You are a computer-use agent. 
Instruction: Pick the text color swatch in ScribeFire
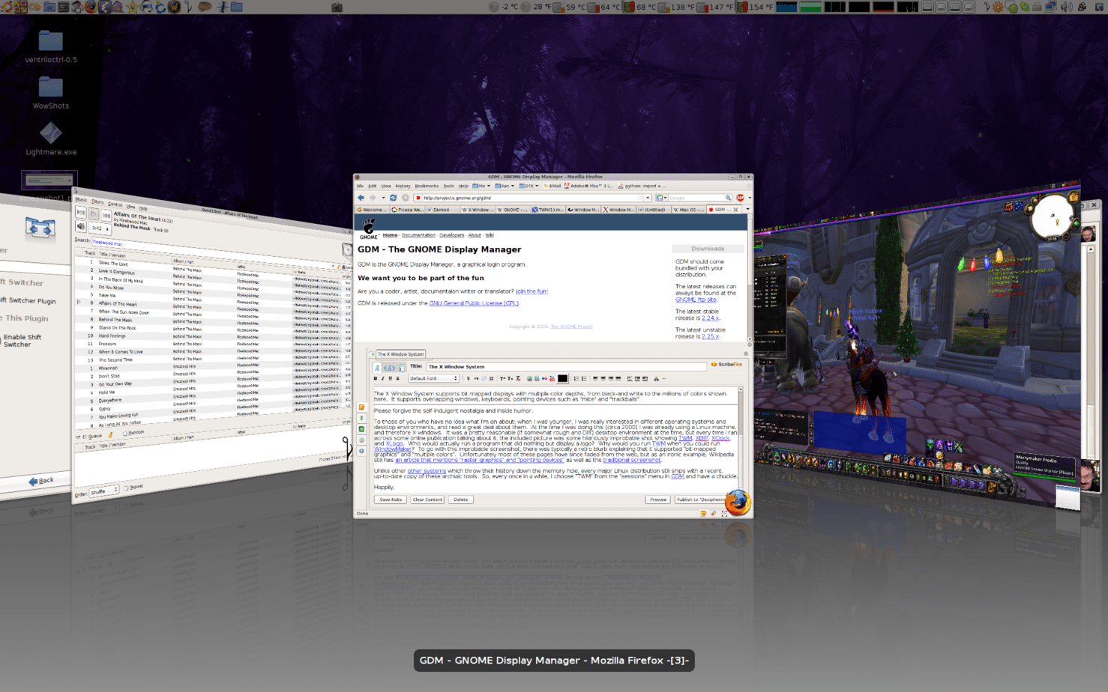click(x=564, y=378)
